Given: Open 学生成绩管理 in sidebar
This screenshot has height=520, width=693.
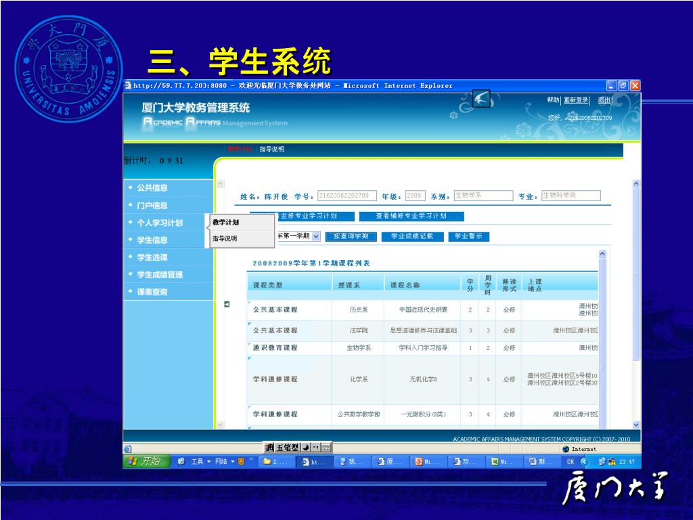Looking at the screenshot, I should 160,274.
